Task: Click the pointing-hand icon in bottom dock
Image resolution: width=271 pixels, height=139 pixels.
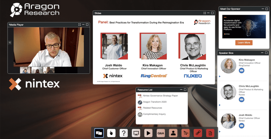Action: tap(111, 133)
